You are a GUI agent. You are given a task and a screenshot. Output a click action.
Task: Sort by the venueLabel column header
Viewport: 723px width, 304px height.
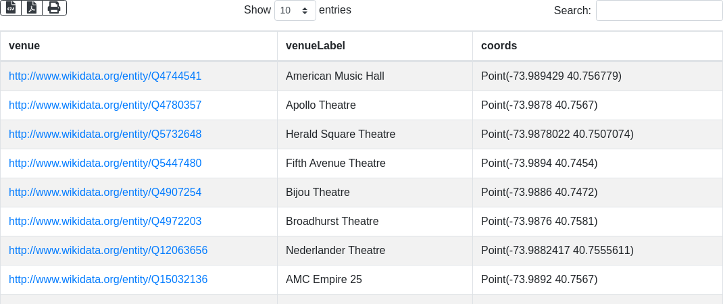point(316,46)
